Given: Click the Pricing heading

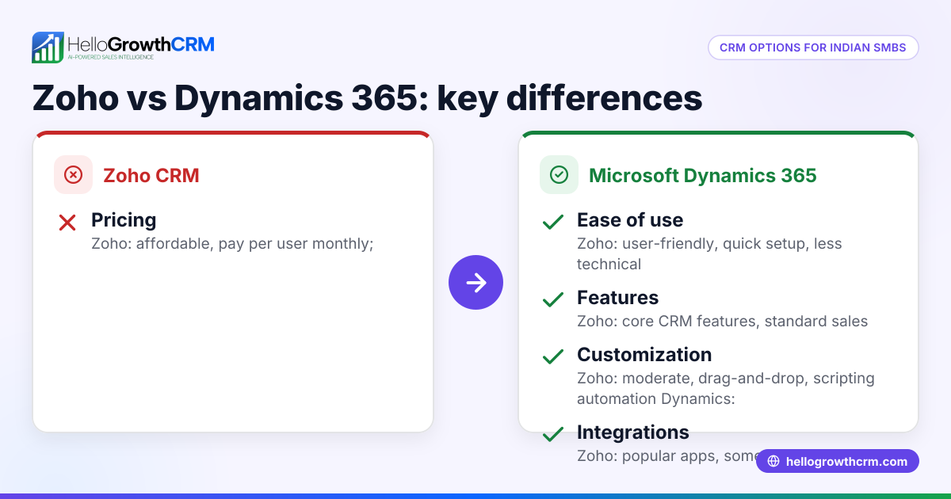Looking at the screenshot, I should 124,220.
